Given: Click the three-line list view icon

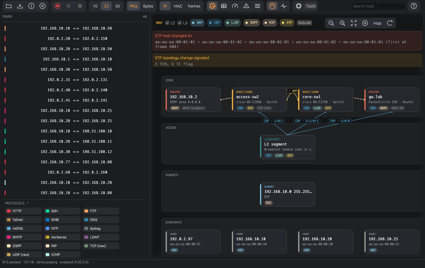Looking at the screenshot, I should [x=257, y=6].
